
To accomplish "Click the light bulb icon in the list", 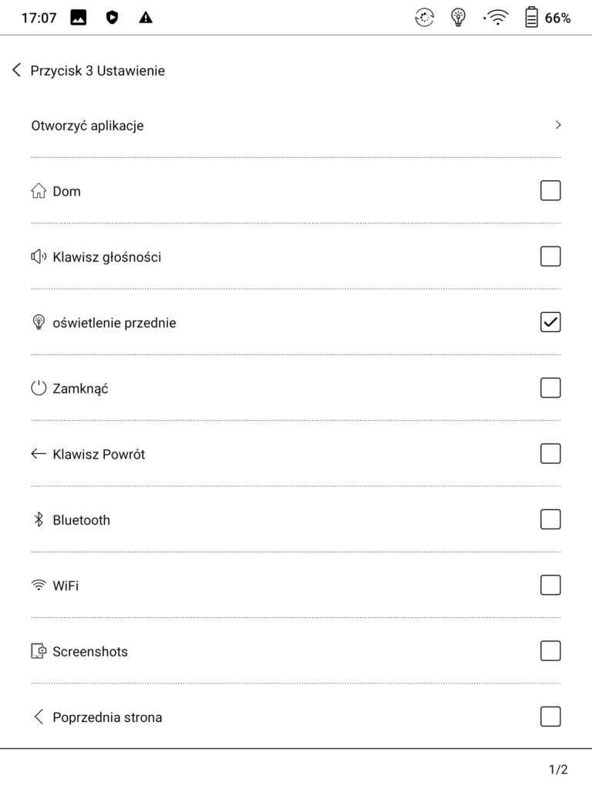I will point(39,323).
